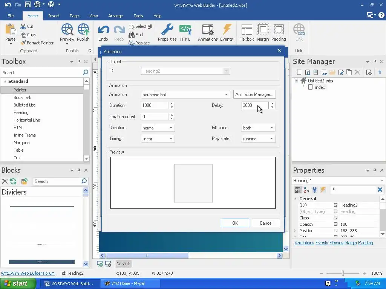This screenshot has width=386, height=289.
Task: Open the Direction dropdown
Action: [171, 128]
